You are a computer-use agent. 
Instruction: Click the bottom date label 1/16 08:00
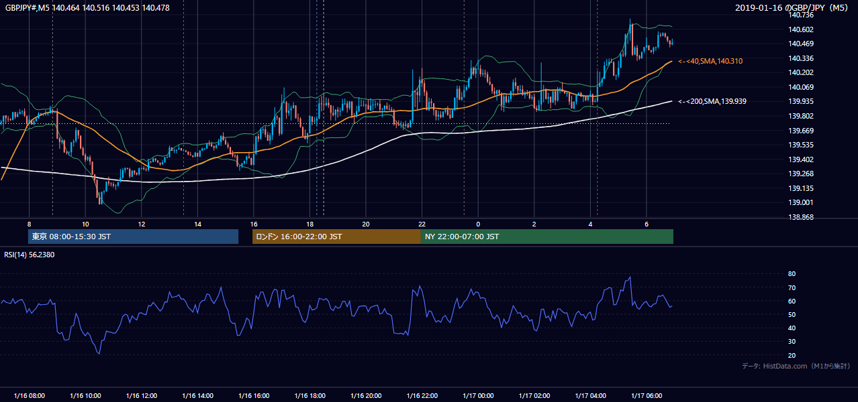[30, 396]
